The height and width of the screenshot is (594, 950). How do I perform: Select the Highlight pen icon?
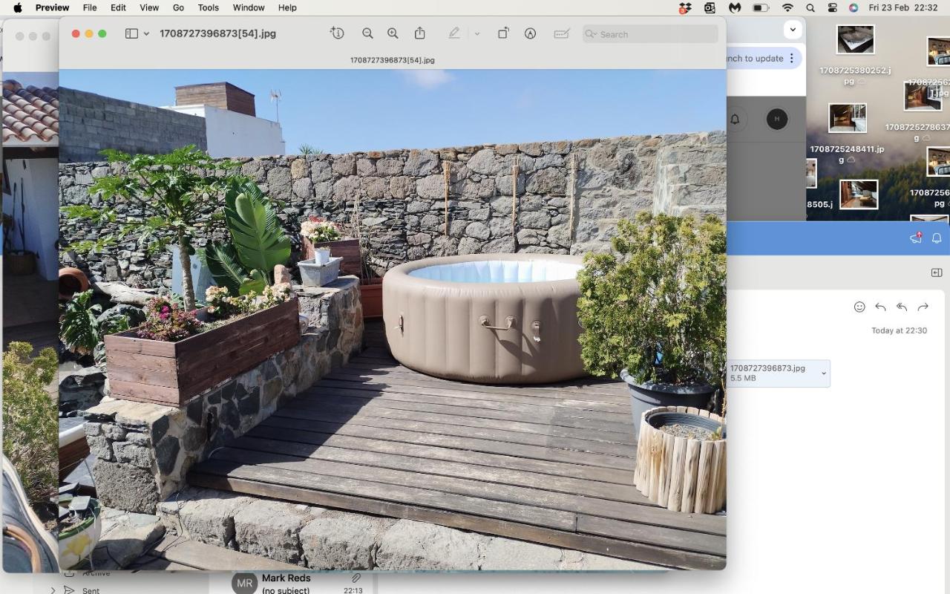(454, 33)
